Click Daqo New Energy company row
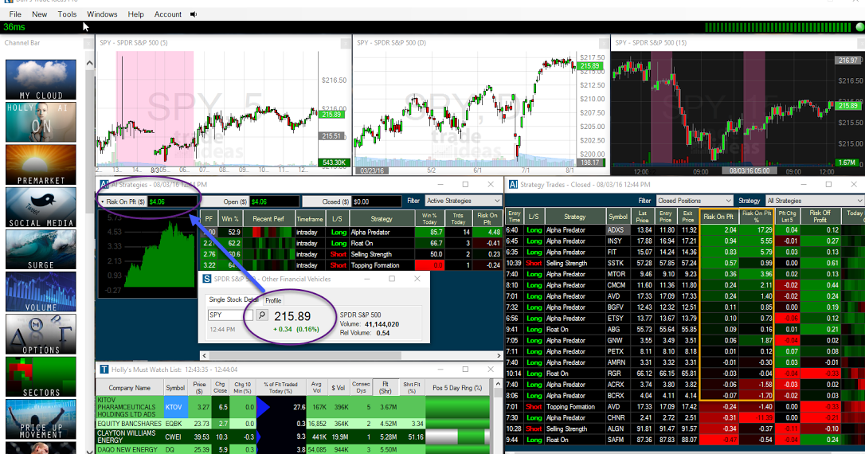 [x=292, y=449]
